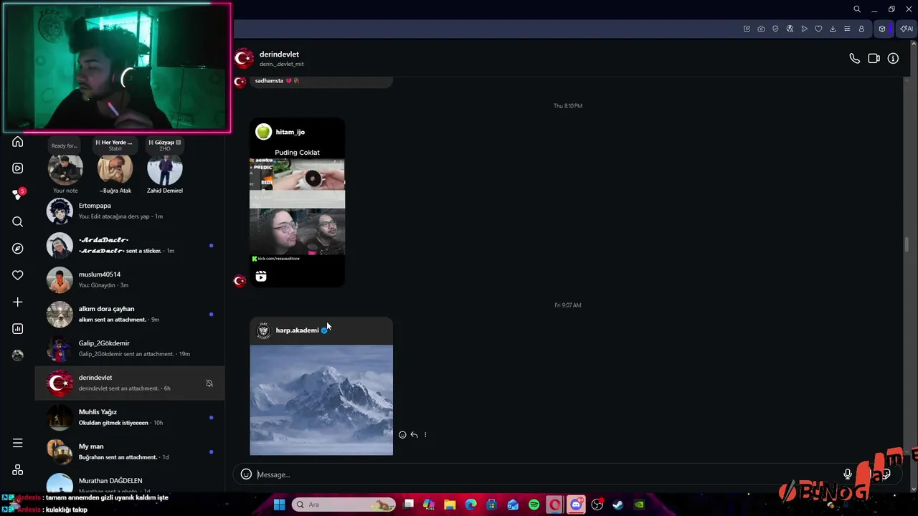The image size is (918, 516).
Task: Open the Meta apps grid icon in sidebar
Action: pyautogui.click(x=18, y=470)
